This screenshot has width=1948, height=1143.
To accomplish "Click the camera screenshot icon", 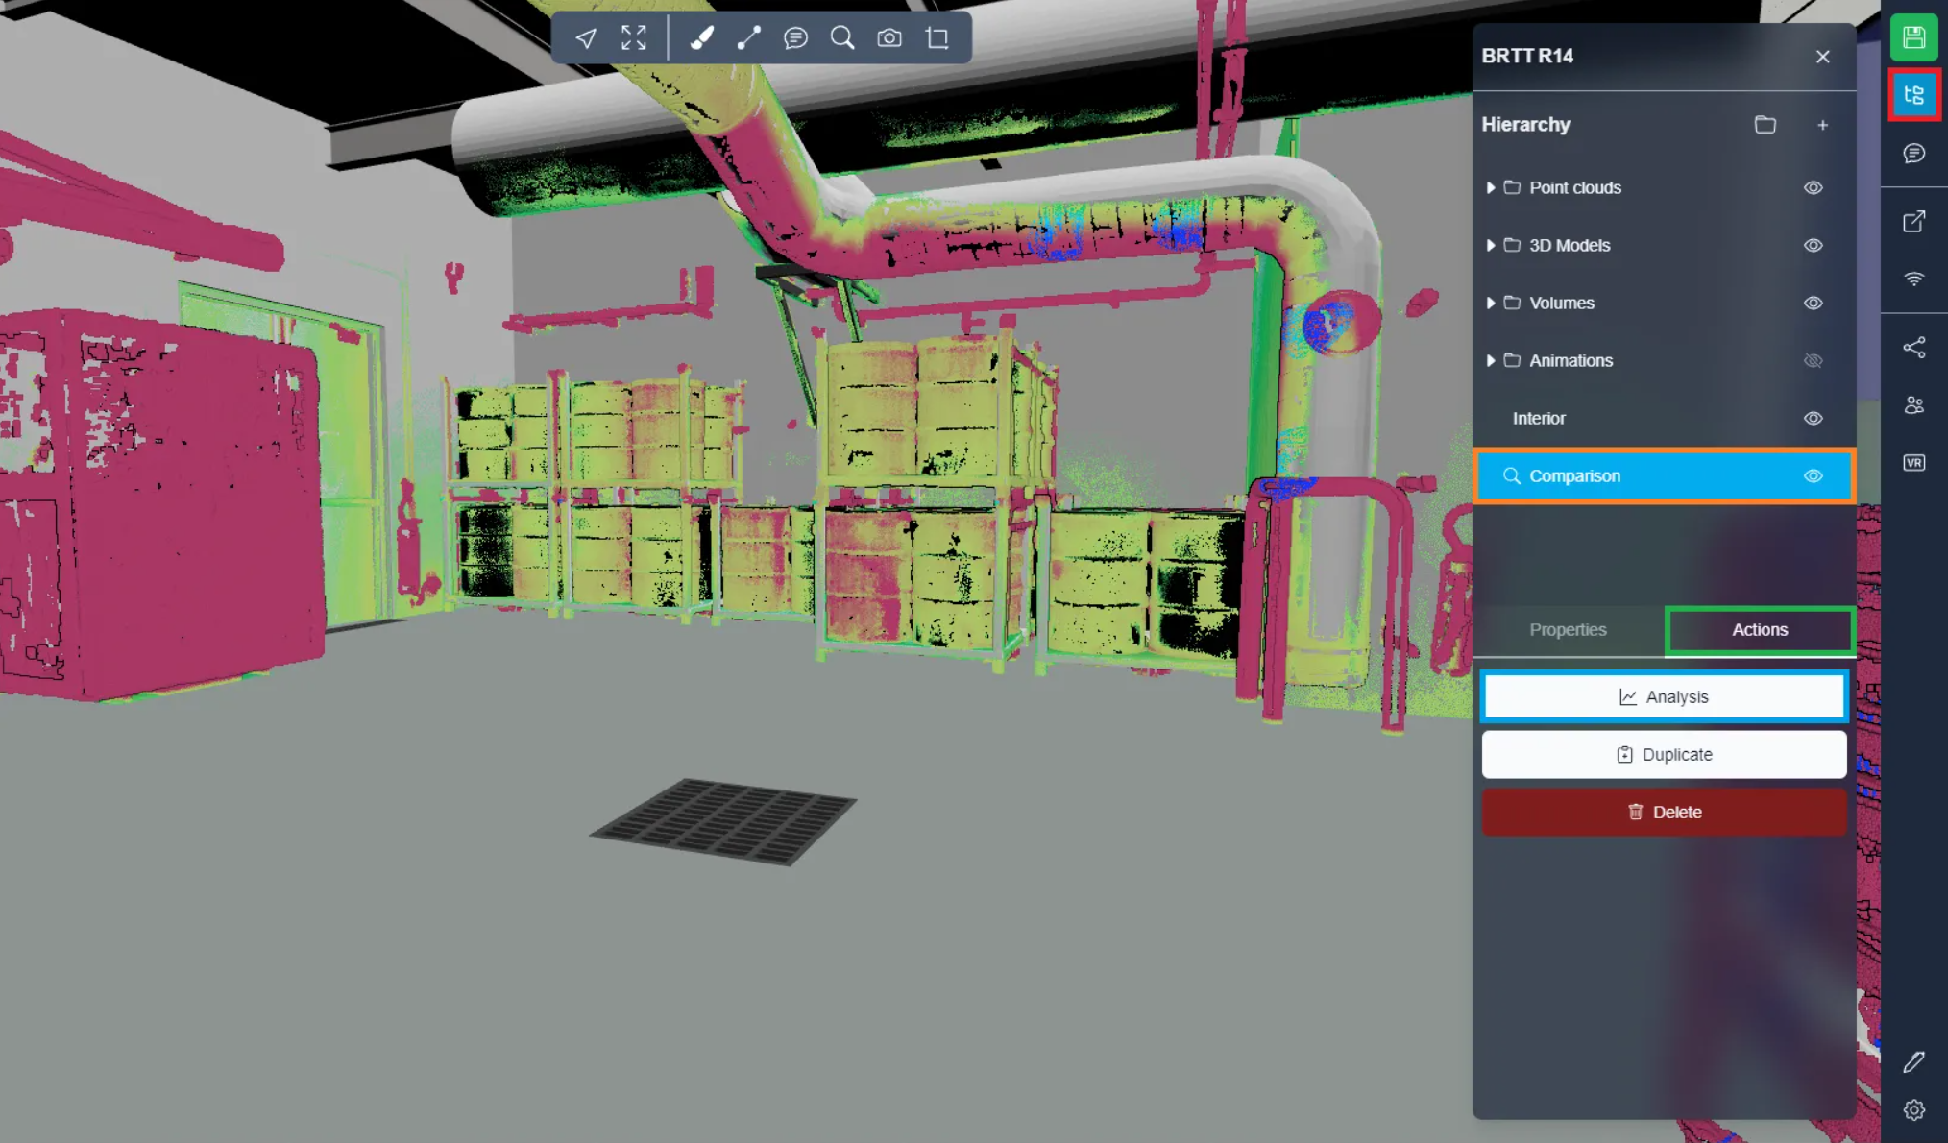I will pos(889,38).
